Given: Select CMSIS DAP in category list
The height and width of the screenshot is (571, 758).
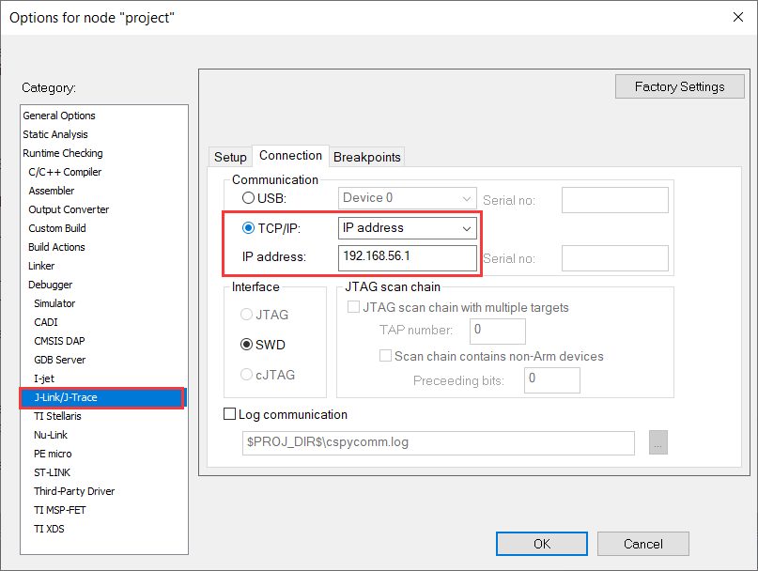Looking at the screenshot, I should [x=59, y=341].
